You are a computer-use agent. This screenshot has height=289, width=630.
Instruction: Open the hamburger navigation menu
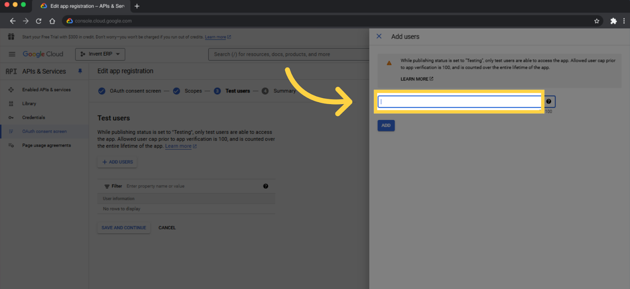12,54
